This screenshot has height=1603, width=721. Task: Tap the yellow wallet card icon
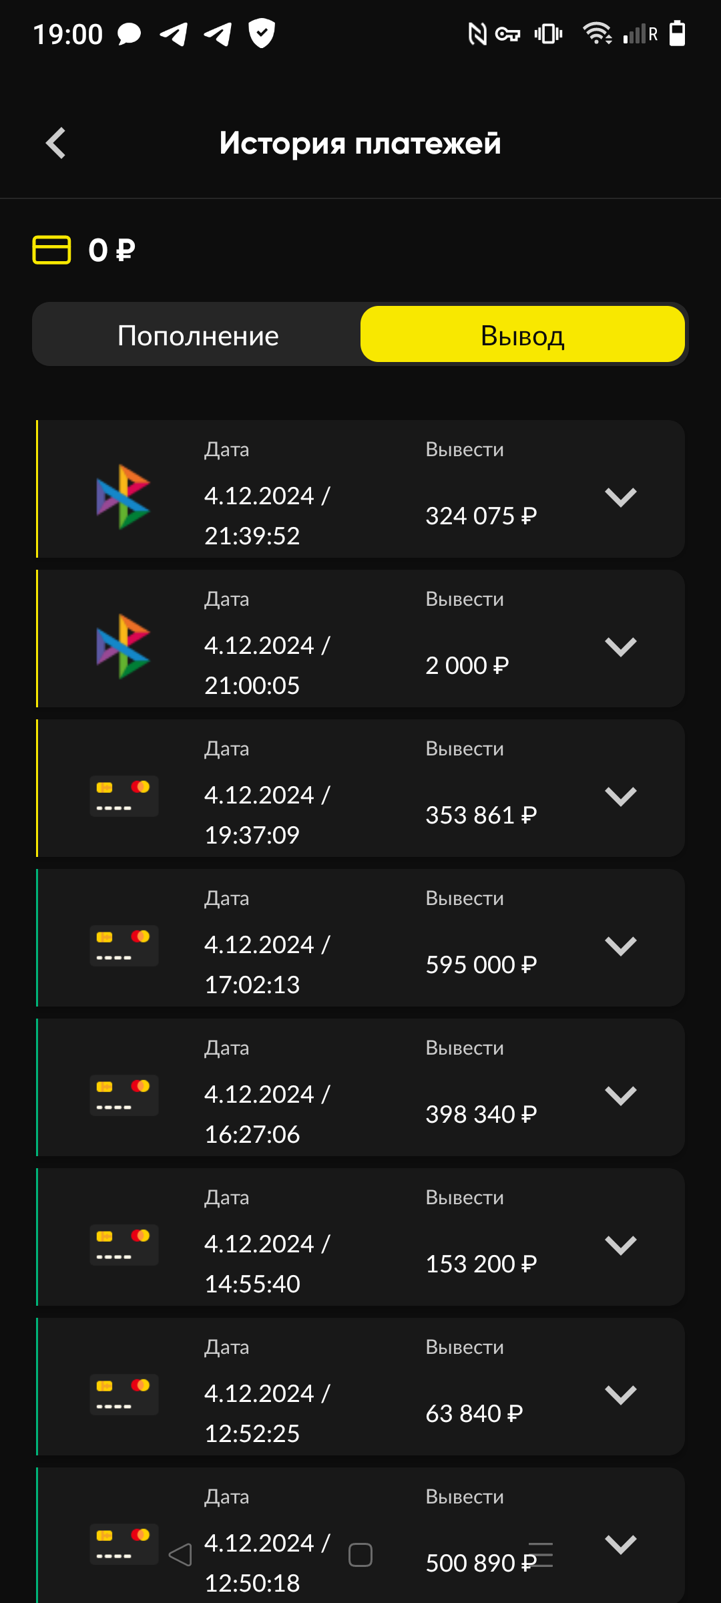click(x=51, y=250)
